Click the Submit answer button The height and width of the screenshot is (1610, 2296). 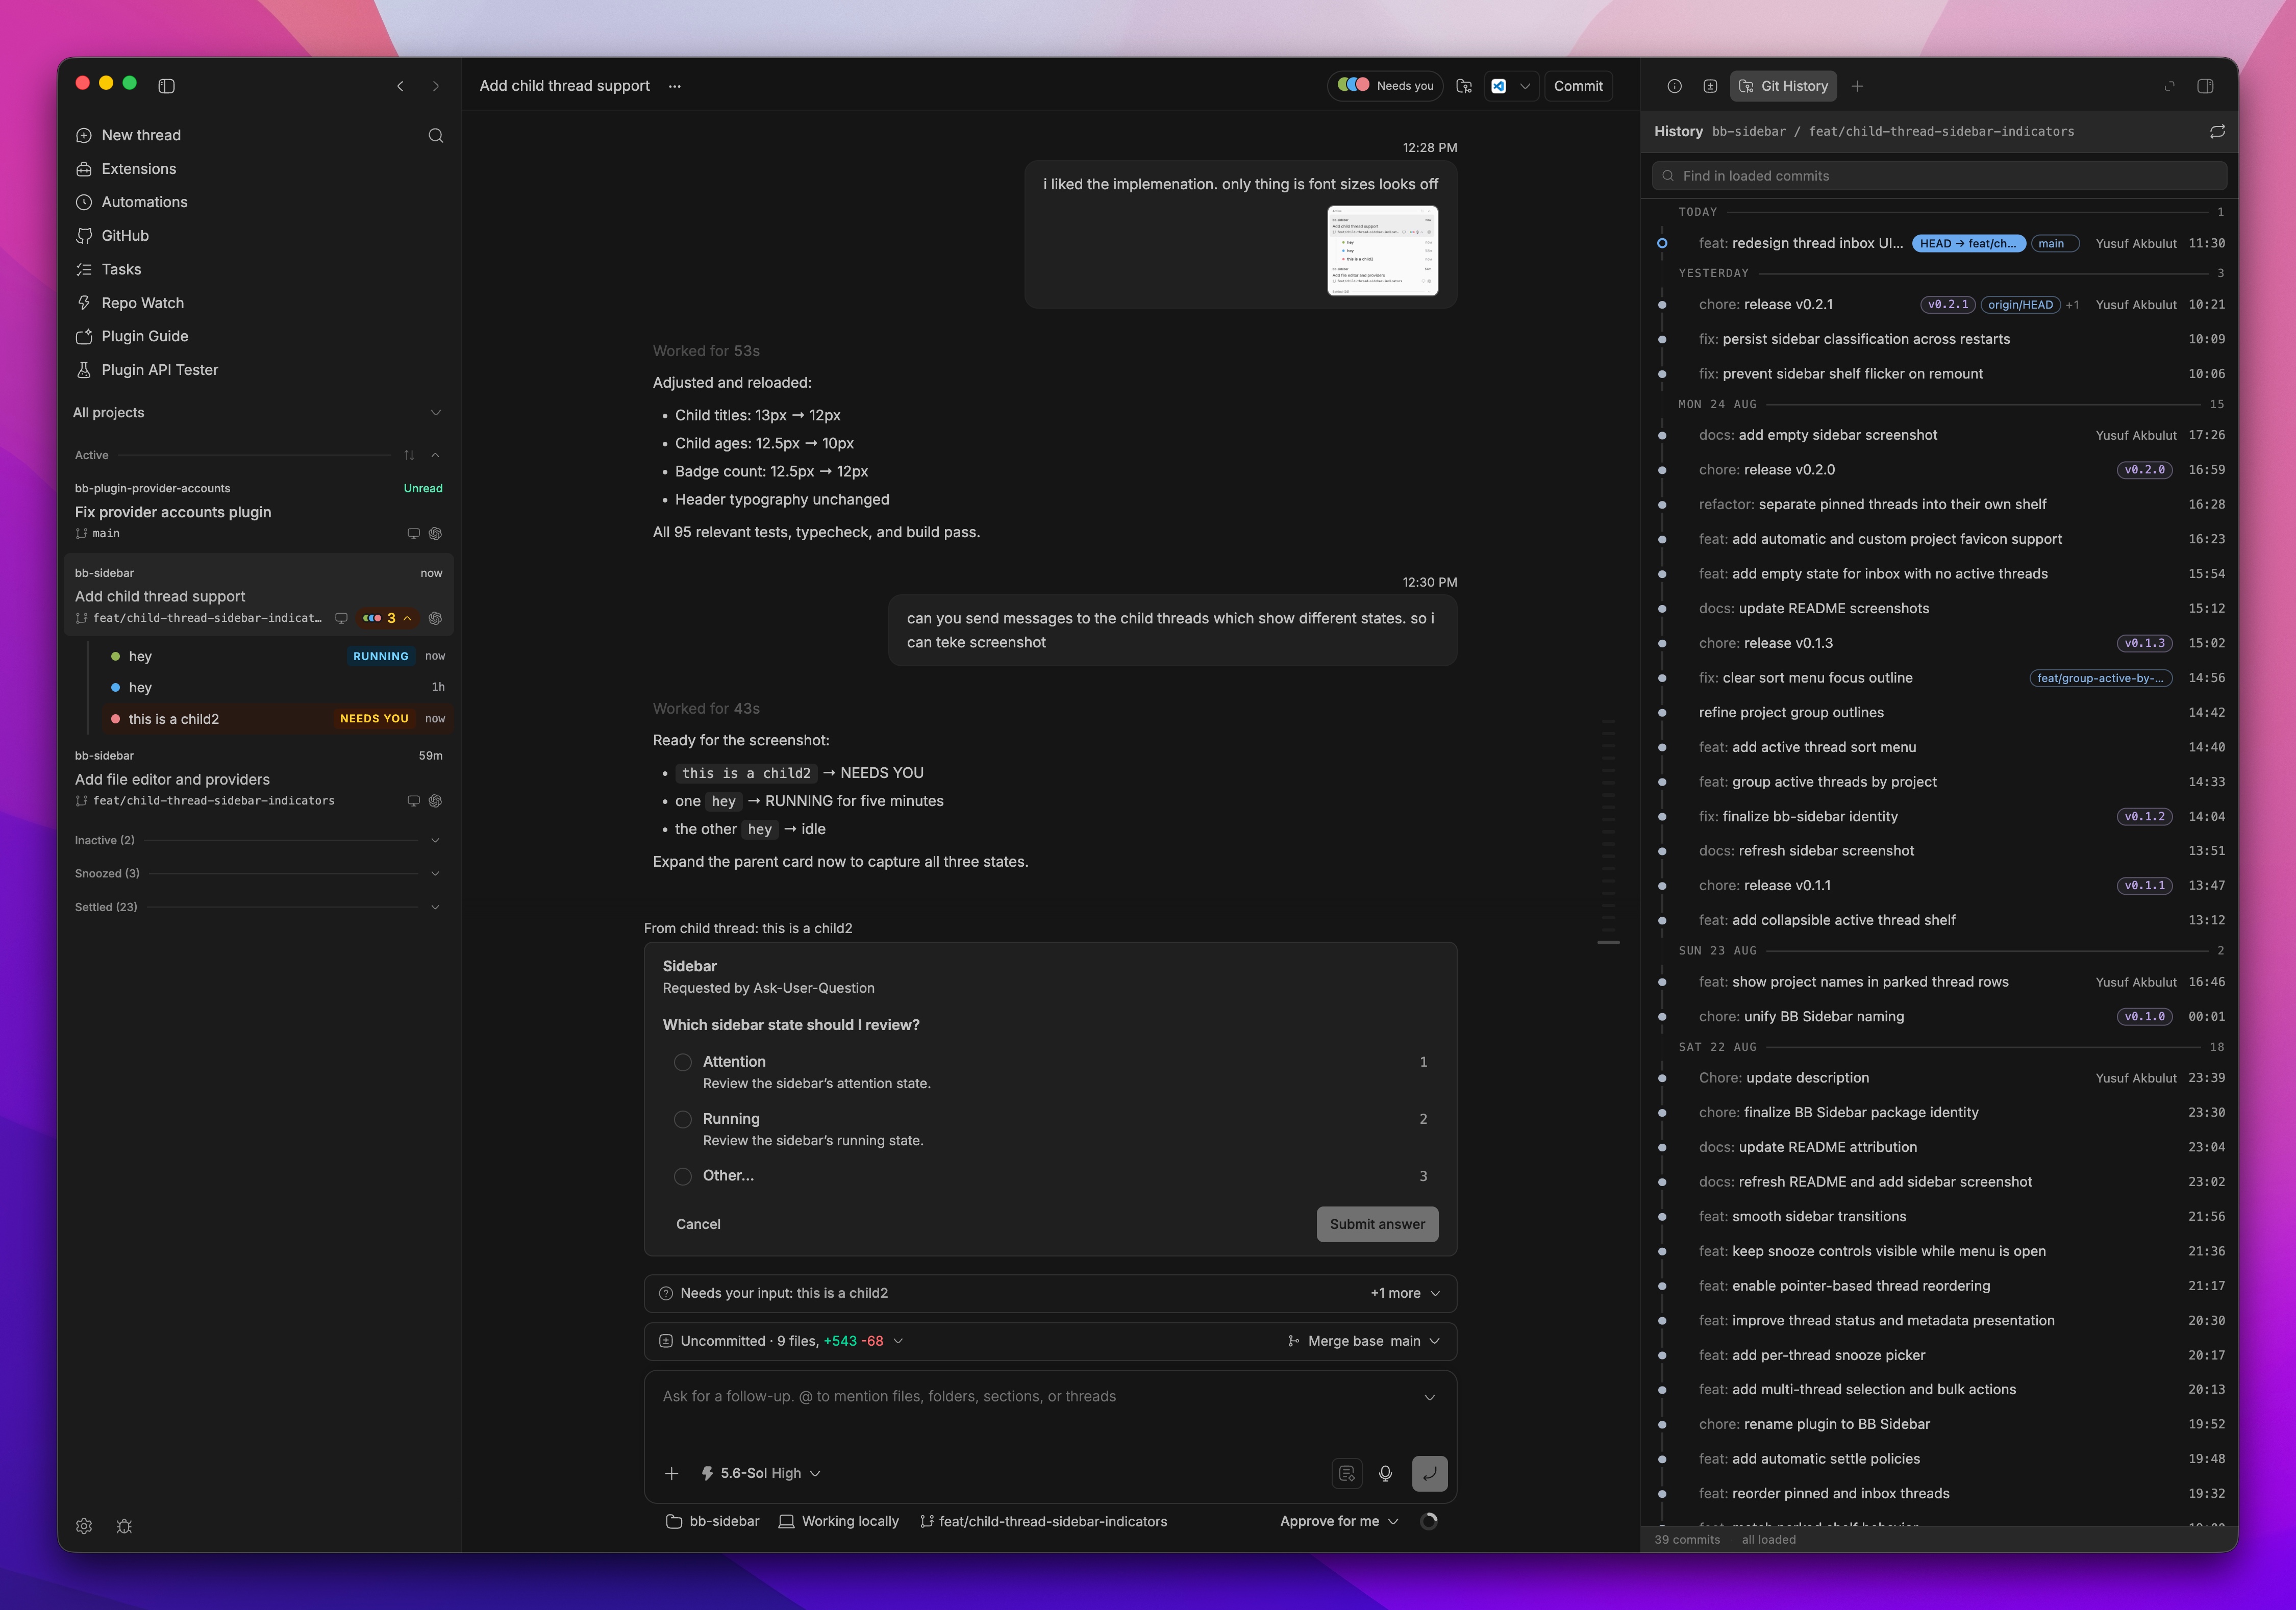coord(1377,1224)
